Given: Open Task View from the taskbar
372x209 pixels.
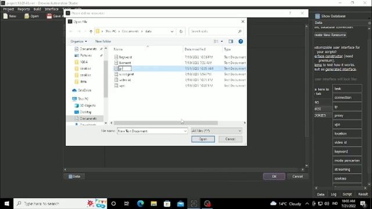Looking at the screenshot, I should pos(127,204).
